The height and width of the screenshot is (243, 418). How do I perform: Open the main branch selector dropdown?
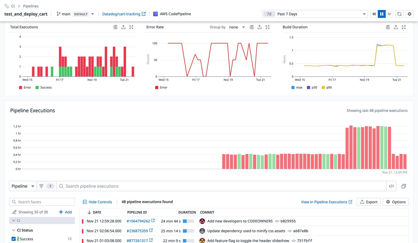(93, 14)
